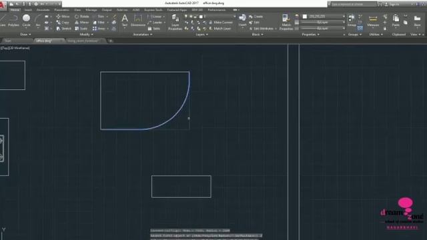Insert a Table from Annotation panel

click(x=154, y=29)
